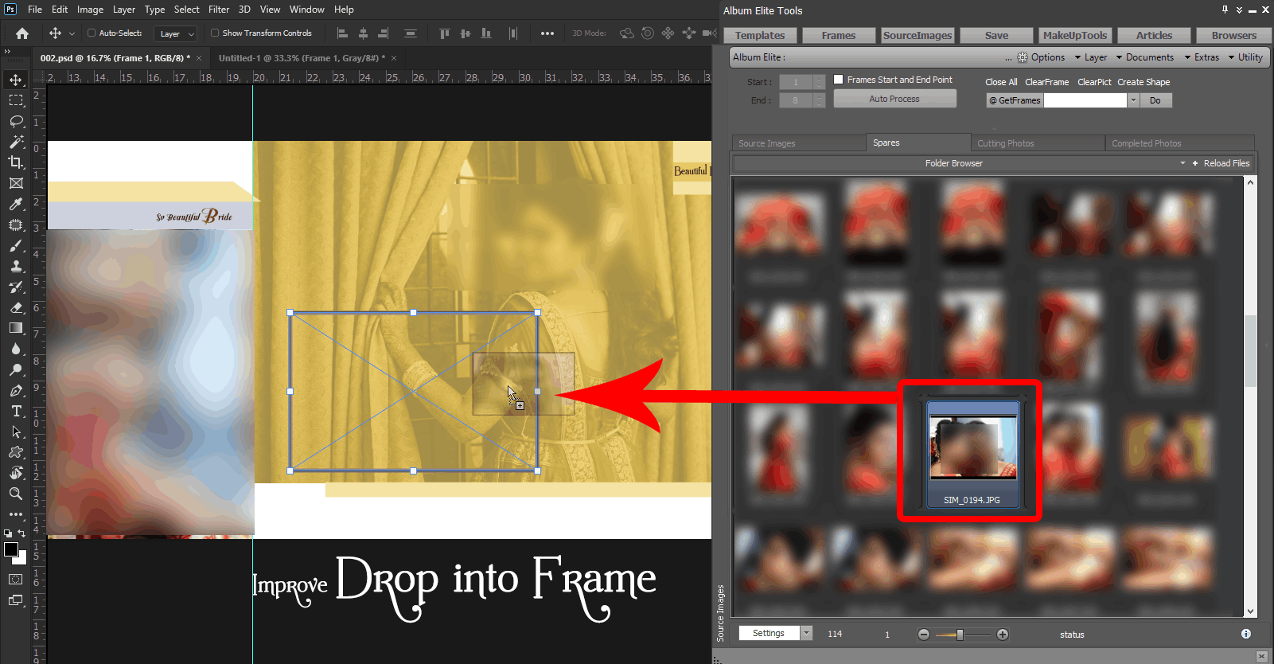Adjust the thumbnail size slider
This screenshot has width=1274, height=664.
point(960,635)
